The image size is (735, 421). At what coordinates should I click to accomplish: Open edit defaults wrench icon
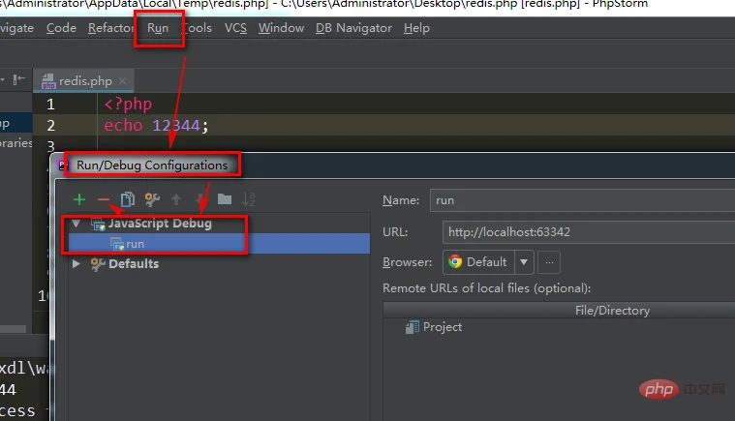[x=152, y=199]
